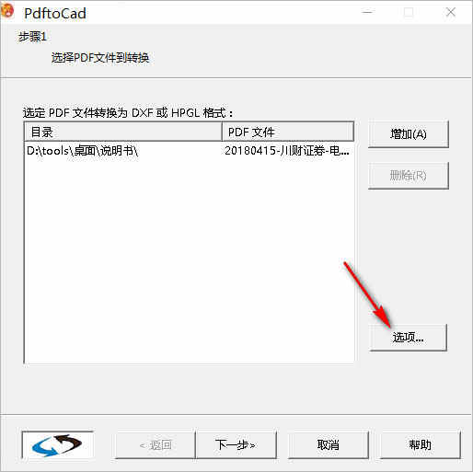
Task: Select the D:\tools\桌面\说明书\ directory entry
Action: click(82, 151)
